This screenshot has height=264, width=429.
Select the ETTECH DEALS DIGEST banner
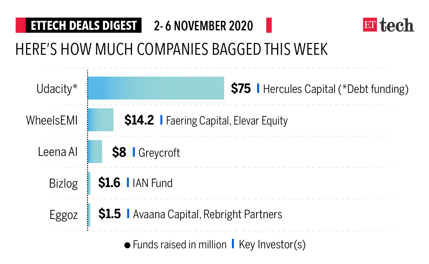(x=83, y=25)
